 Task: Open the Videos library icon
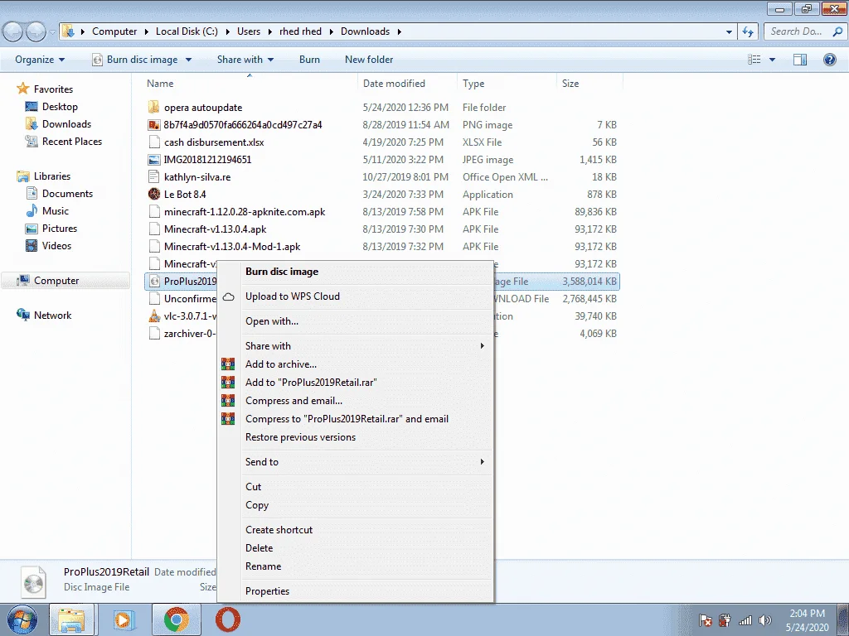tap(32, 245)
